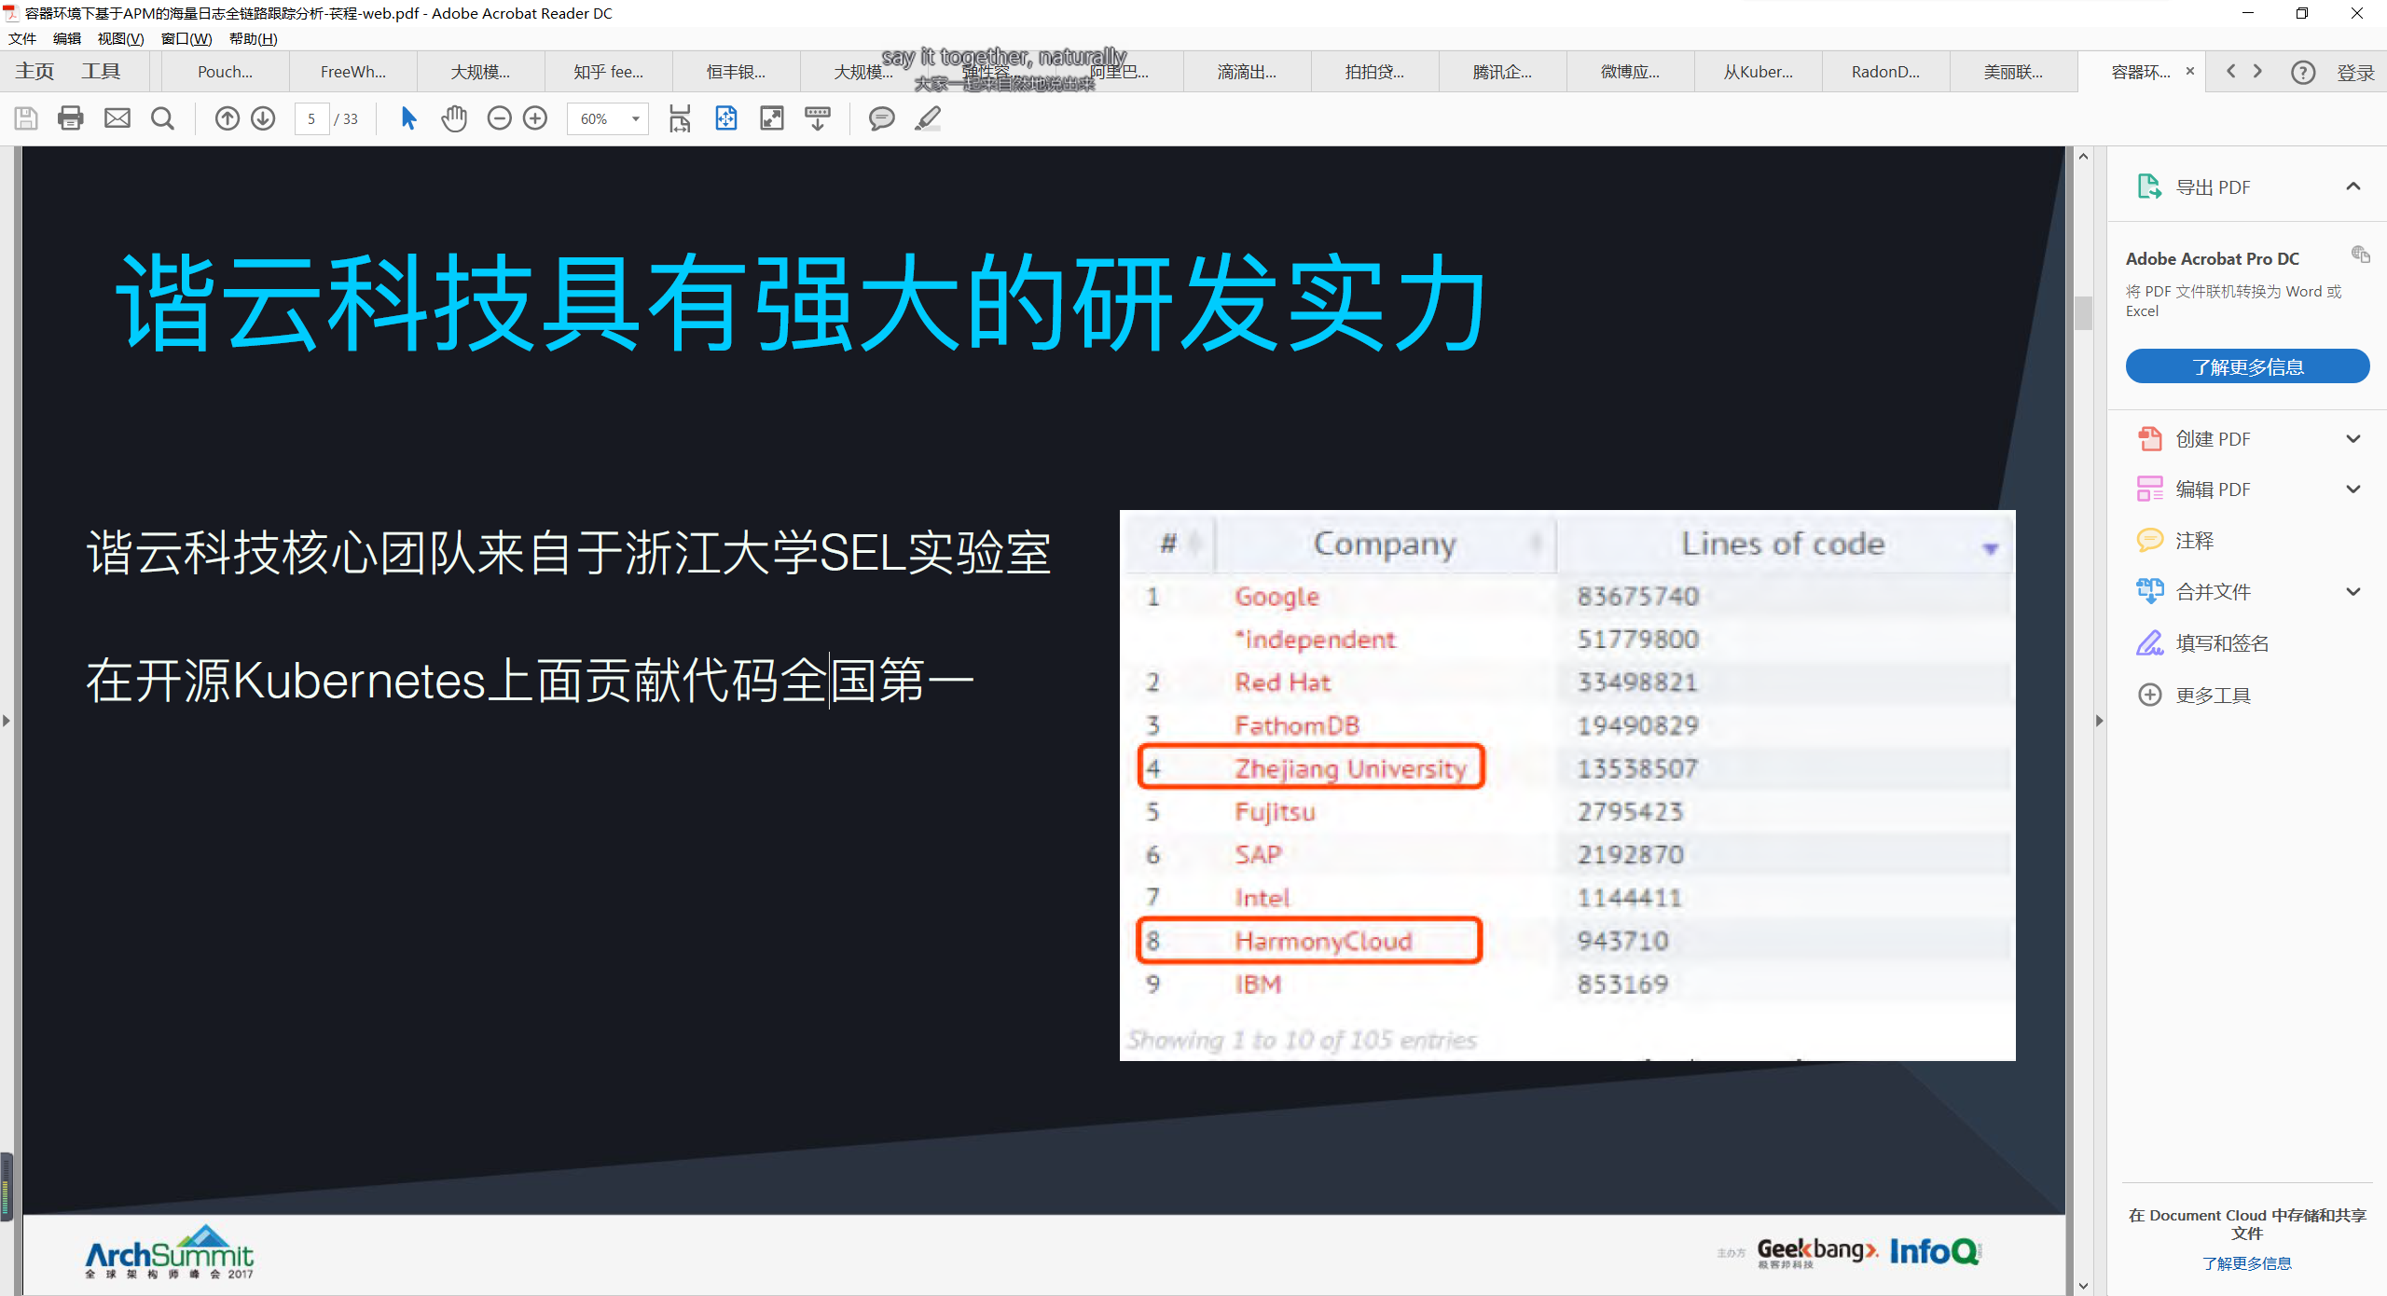Switch to the 从Kuber... document tab
The width and height of the screenshot is (2387, 1296).
tap(1758, 72)
